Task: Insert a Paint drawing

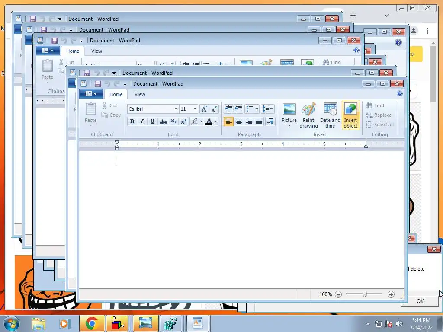Action: (x=308, y=115)
